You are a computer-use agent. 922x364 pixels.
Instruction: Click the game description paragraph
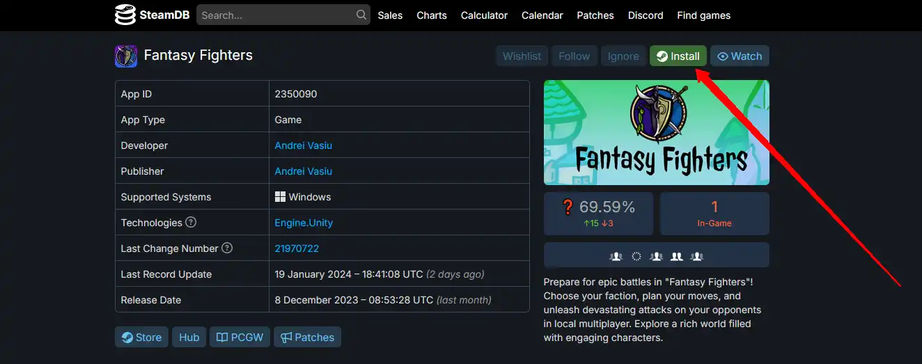point(653,310)
